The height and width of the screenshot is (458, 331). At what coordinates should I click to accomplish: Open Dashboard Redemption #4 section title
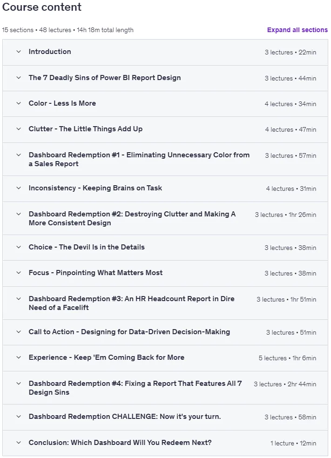tap(135, 388)
